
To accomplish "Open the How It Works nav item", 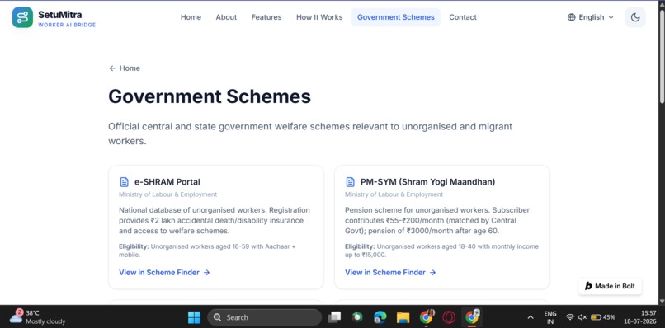I will pyautogui.click(x=319, y=17).
